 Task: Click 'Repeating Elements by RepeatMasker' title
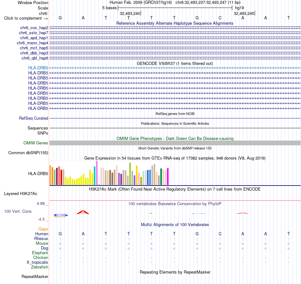point(175,272)
